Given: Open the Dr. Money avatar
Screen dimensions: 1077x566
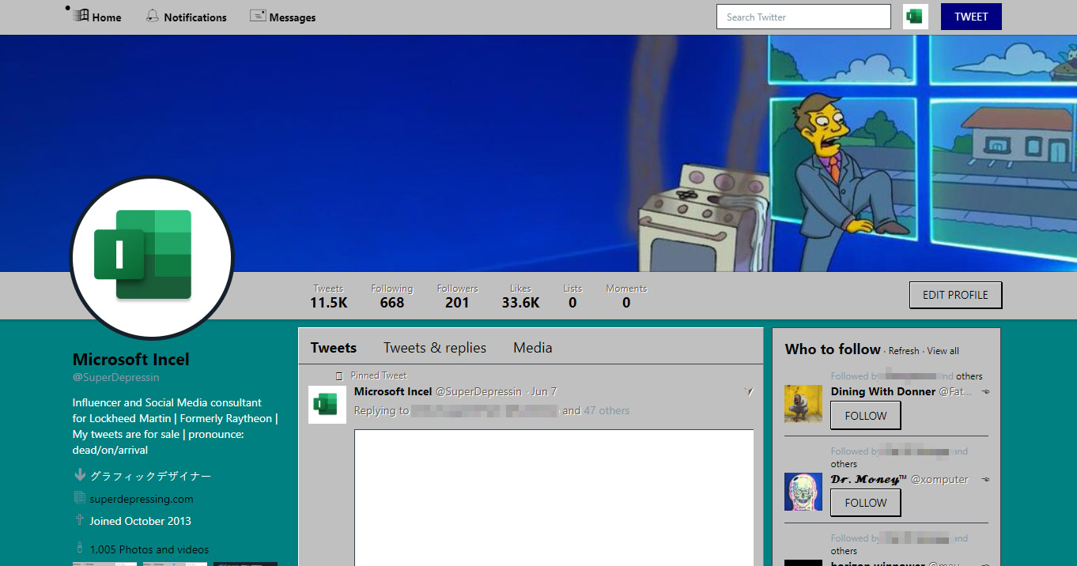Looking at the screenshot, I should click(803, 492).
